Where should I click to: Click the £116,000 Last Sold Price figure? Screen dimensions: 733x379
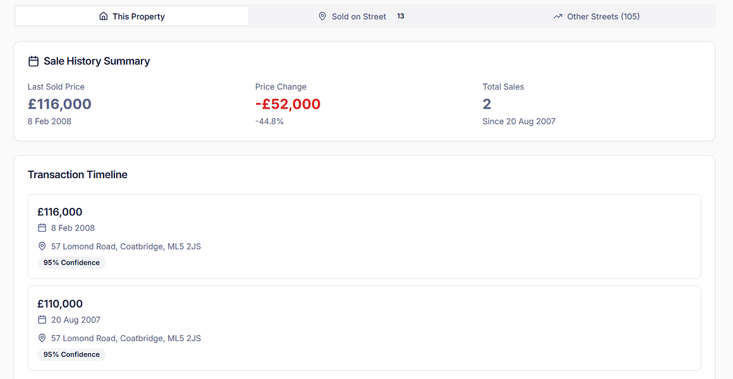[x=59, y=104]
